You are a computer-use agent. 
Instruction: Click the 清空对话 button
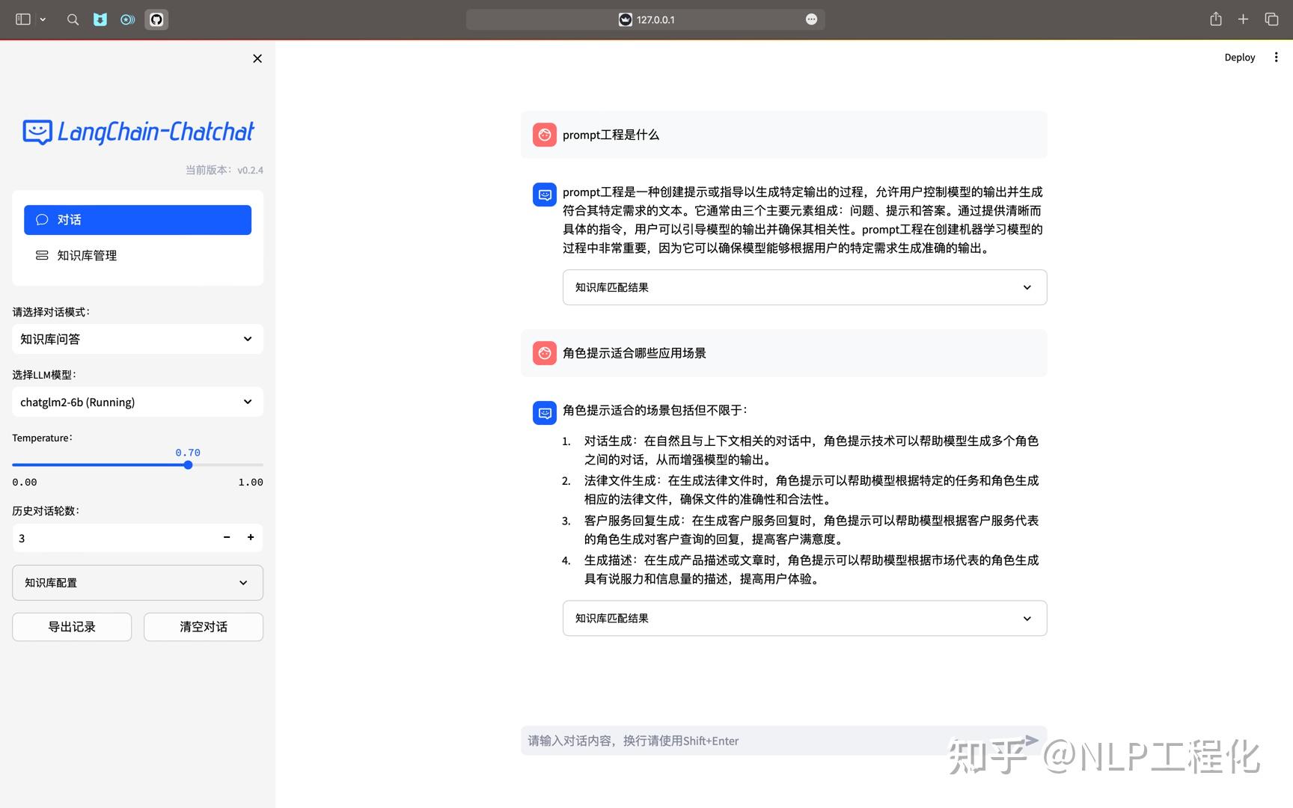(203, 627)
